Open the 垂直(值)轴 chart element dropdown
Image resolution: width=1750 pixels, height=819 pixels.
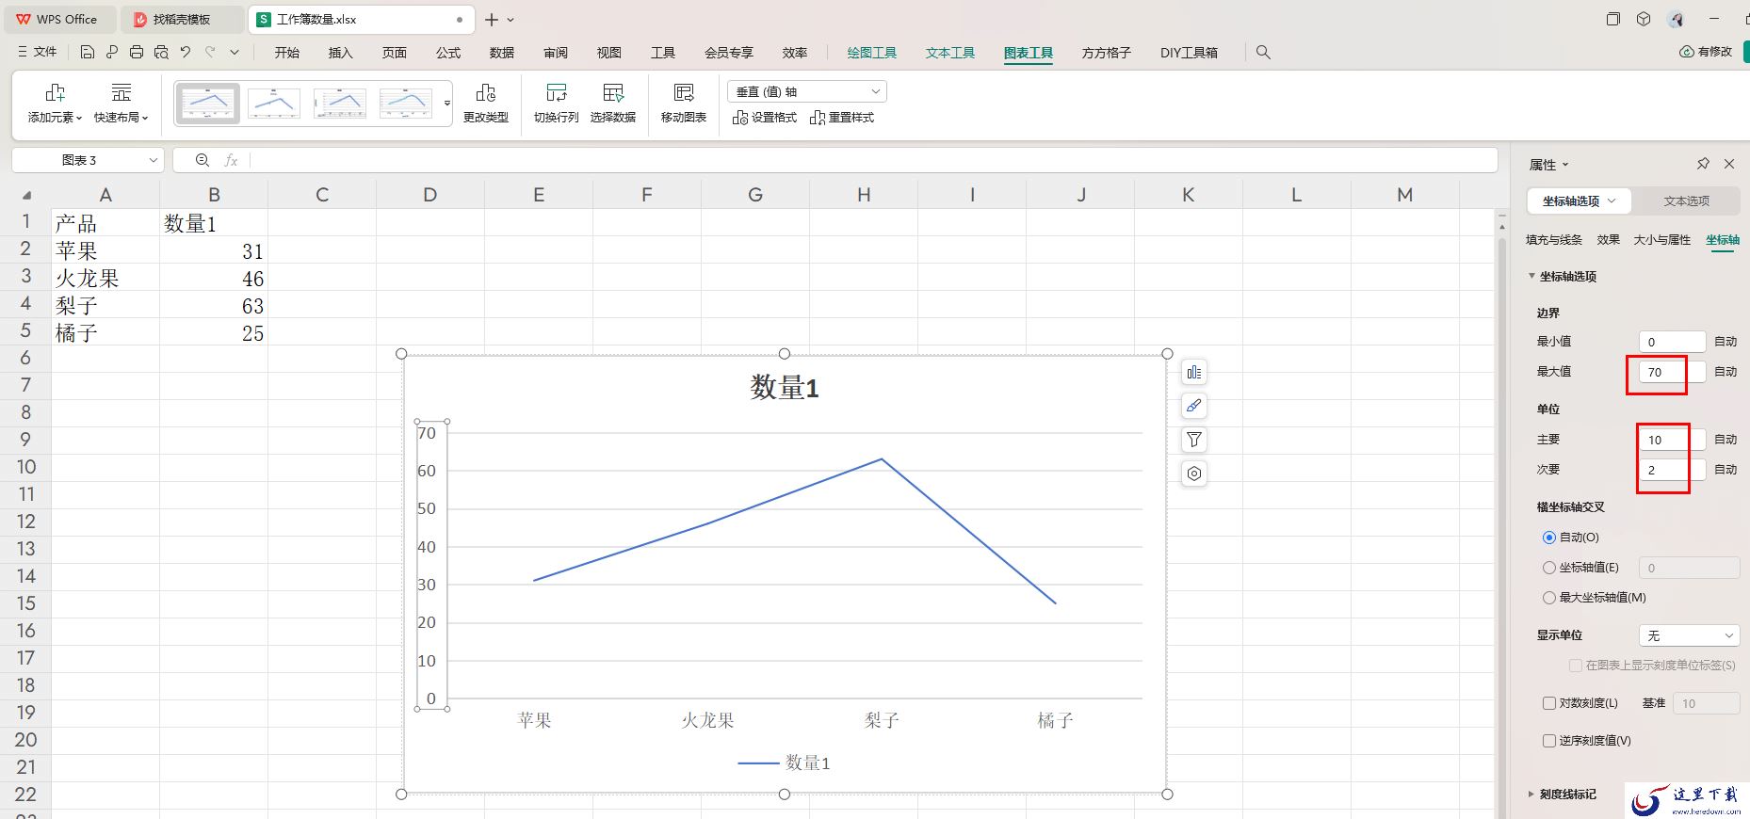pyautogui.click(x=807, y=91)
